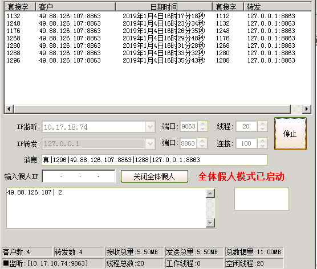Click the 空闲线程:20 status panel
The height and width of the screenshot is (269, 317).
pos(254,263)
